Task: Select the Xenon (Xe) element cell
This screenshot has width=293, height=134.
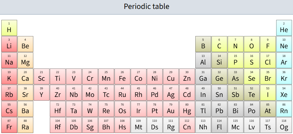Action: click(x=284, y=93)
